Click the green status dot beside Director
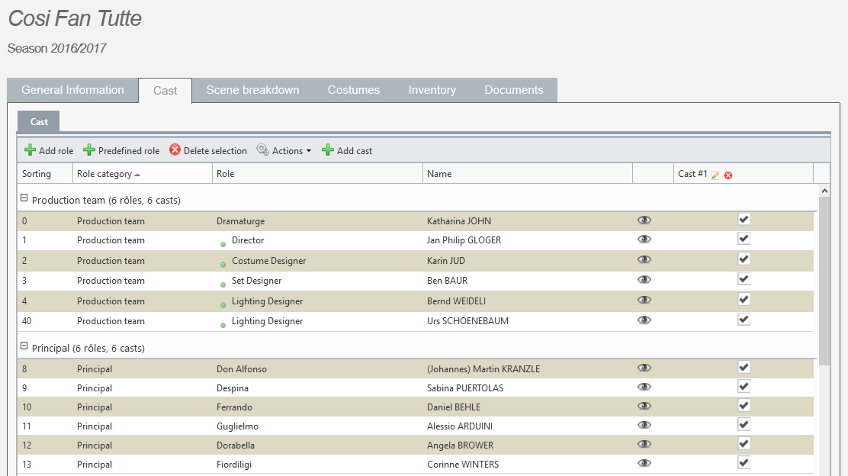The width and height of the screenshot is (848, 476). click(223, 245)
